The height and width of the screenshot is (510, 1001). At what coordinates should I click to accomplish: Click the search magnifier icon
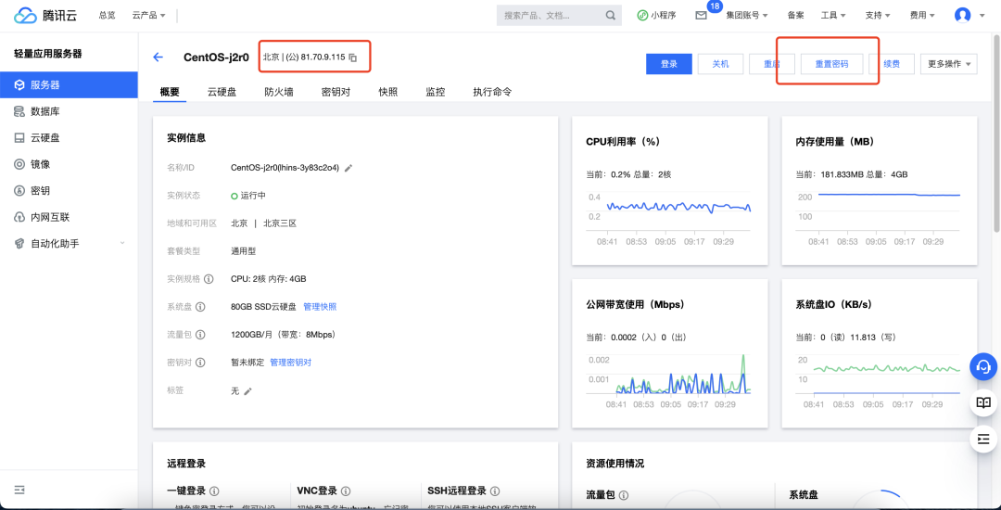coord(610,16)
